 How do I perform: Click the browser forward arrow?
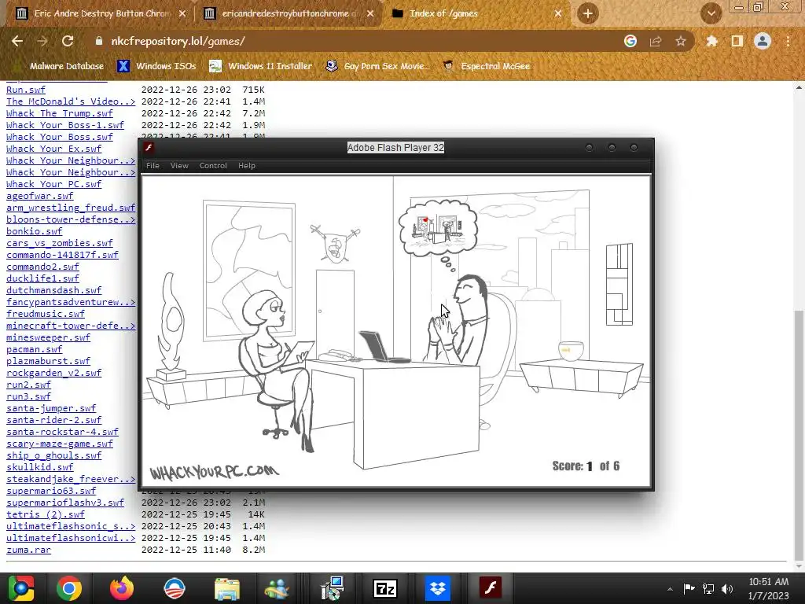42,41
